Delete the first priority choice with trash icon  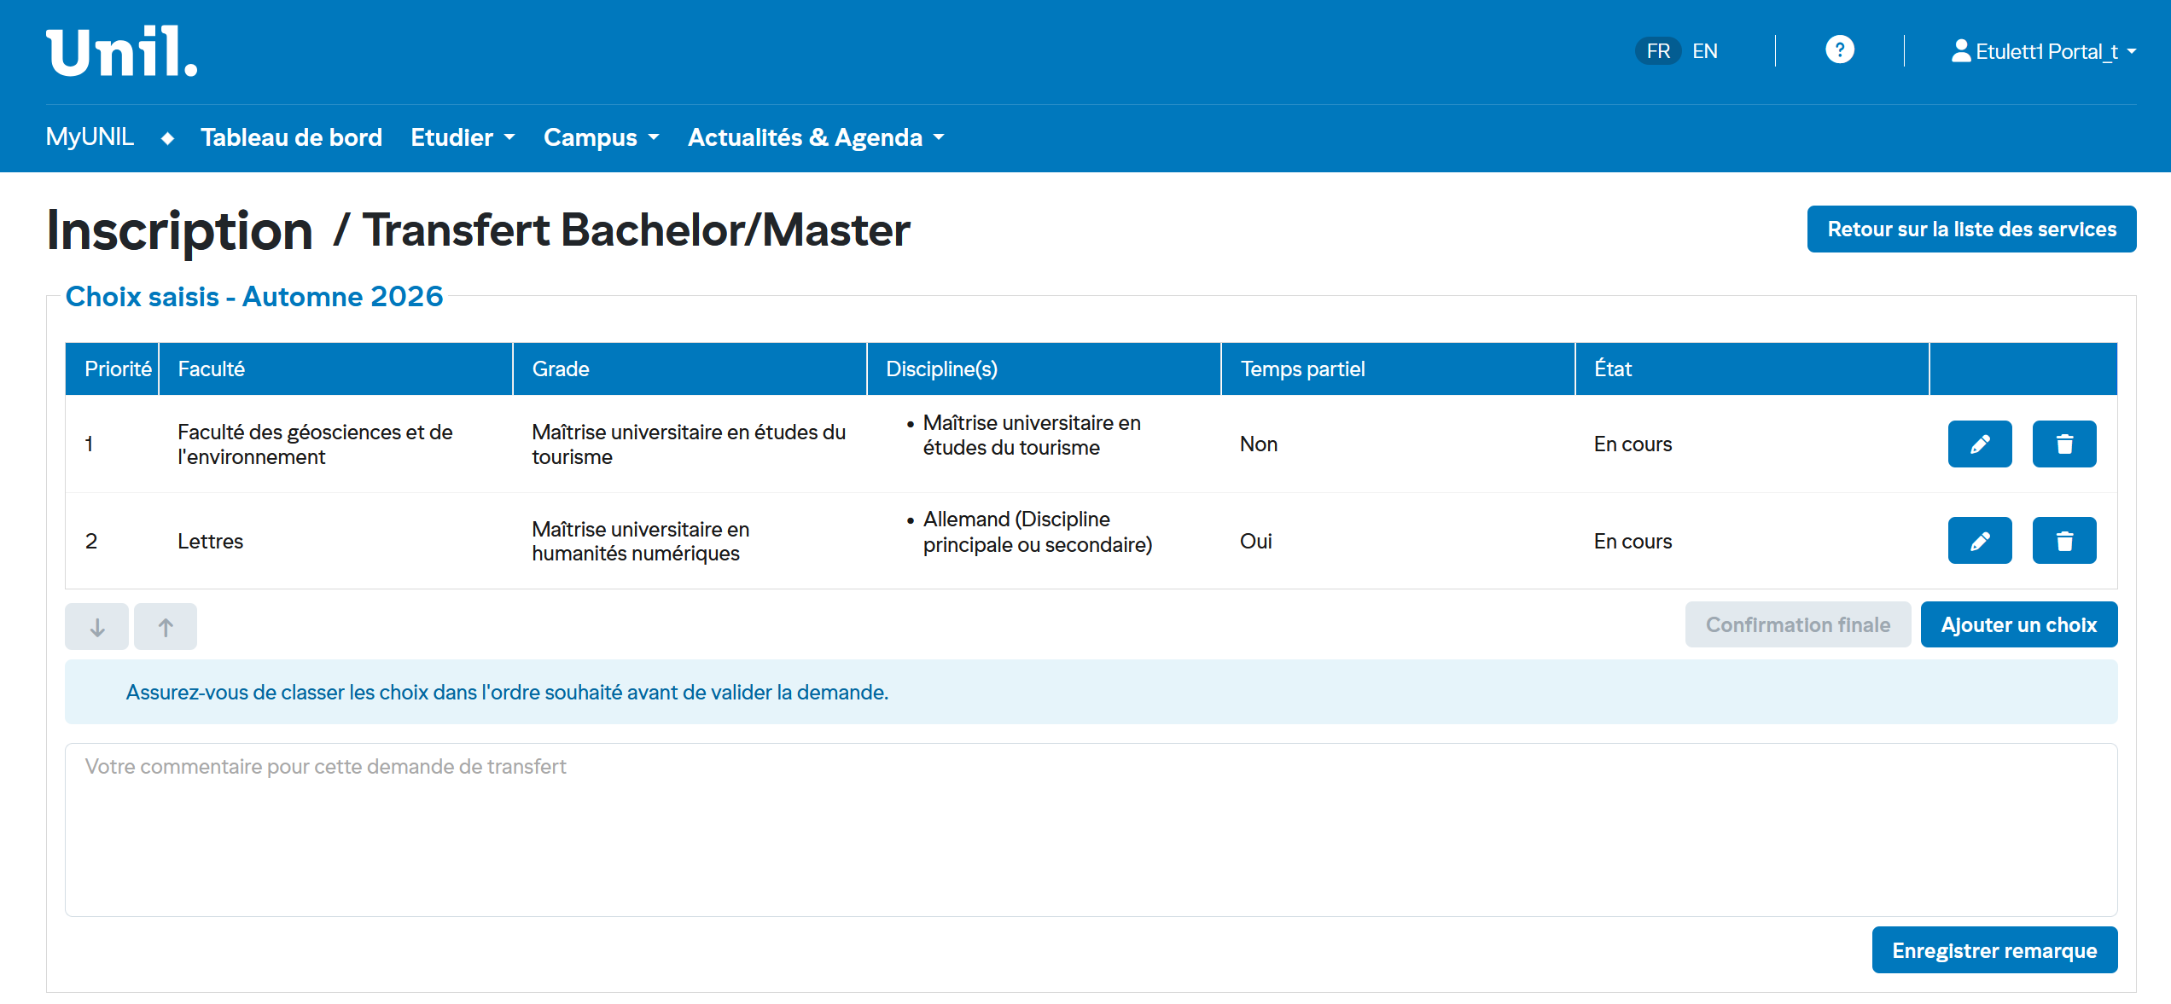pos(2063,444)
